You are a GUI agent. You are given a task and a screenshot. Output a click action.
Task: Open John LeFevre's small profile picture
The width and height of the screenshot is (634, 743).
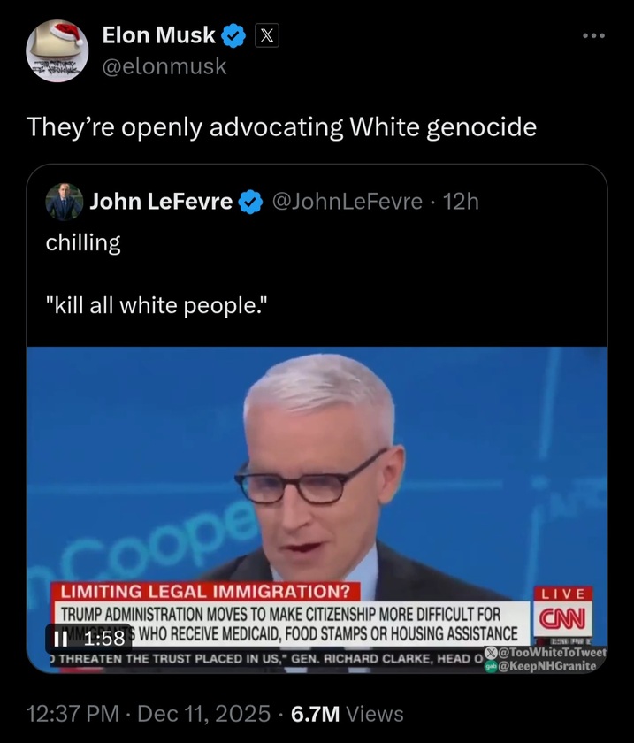coord(64,202)
